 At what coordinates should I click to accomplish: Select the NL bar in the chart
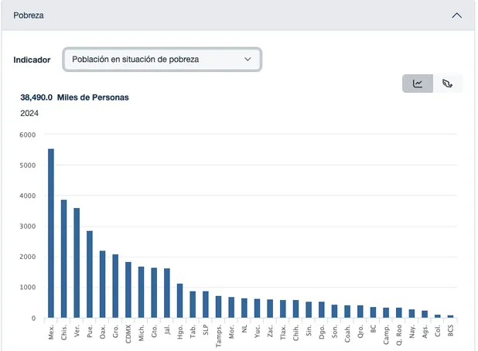tap(244, 308)
